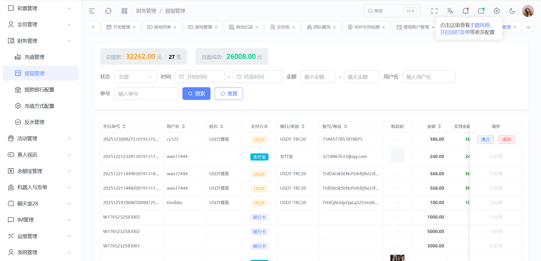Open the 状态 dropdown showing 全部
The image size is (541, 261).
(x=135, y=77)
